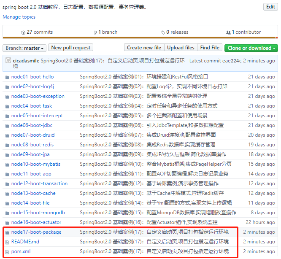View the 27 commits tab
Screen dimensions: 281x259
tap(37, 32)
